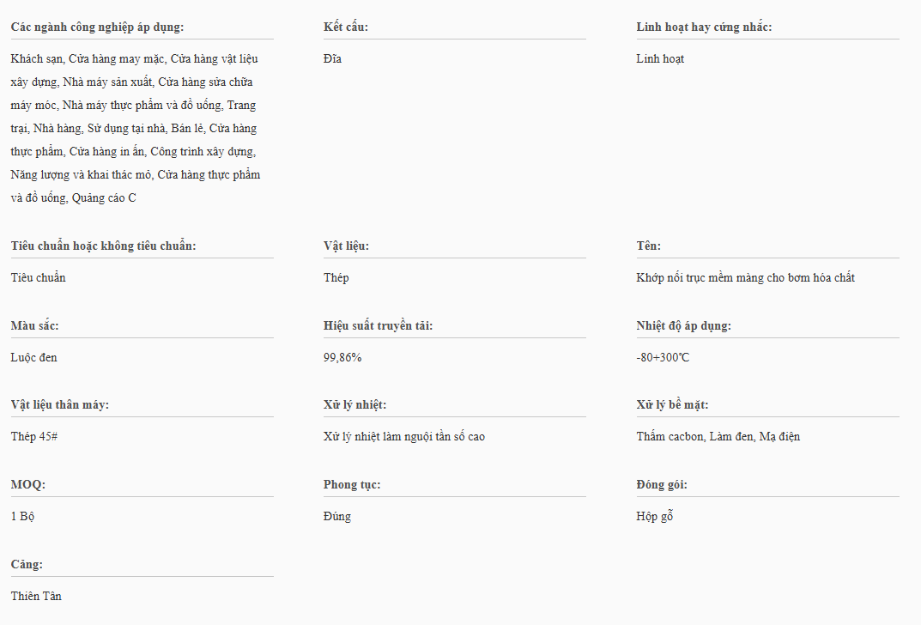The height and width of the screenshot is (625, 921).
Task: Click the 'Thấm cacbon, Làm đen, Mạ điện' text
Action: (x=718, y=437)
